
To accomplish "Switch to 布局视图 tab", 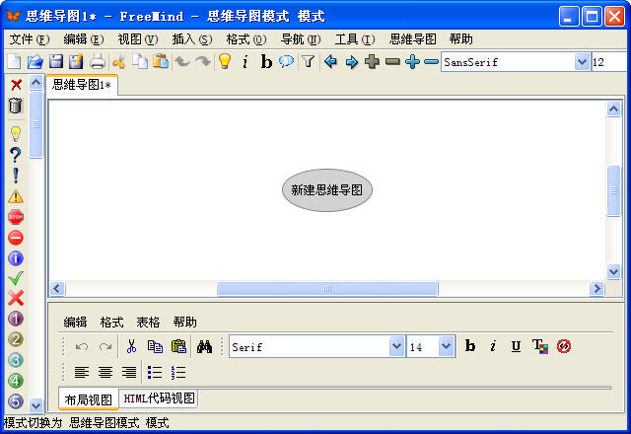I will tap(88, 399).
